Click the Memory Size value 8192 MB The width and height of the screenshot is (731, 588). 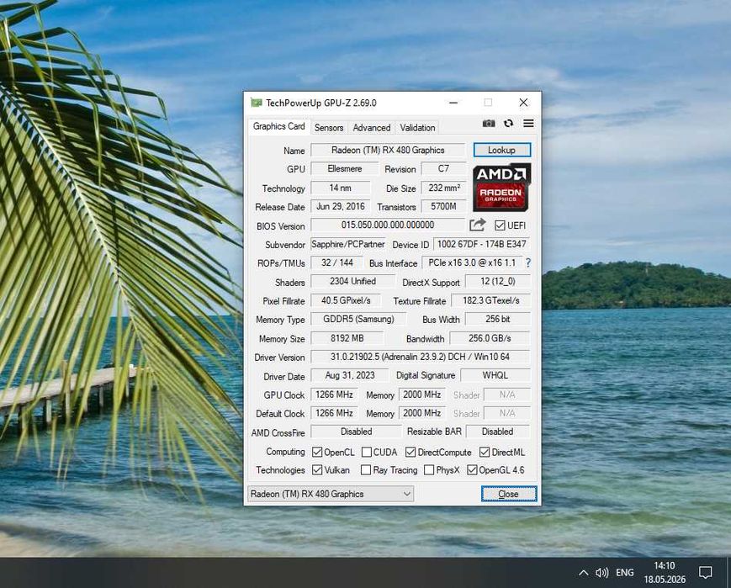coord(347,338)
